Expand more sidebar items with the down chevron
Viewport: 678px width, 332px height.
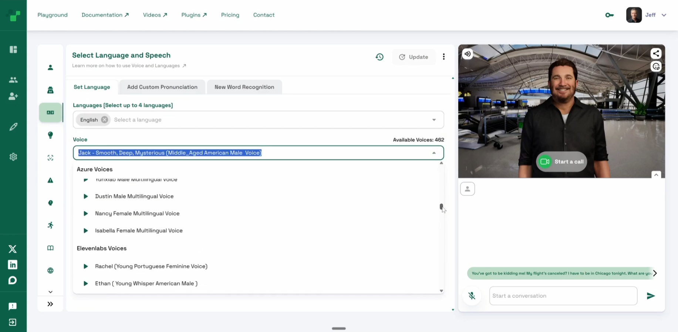(50, 292)
